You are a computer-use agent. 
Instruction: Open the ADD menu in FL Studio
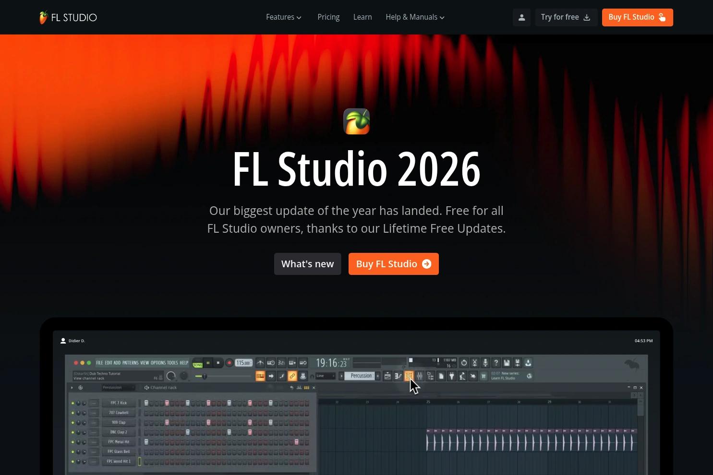(117, 363)
